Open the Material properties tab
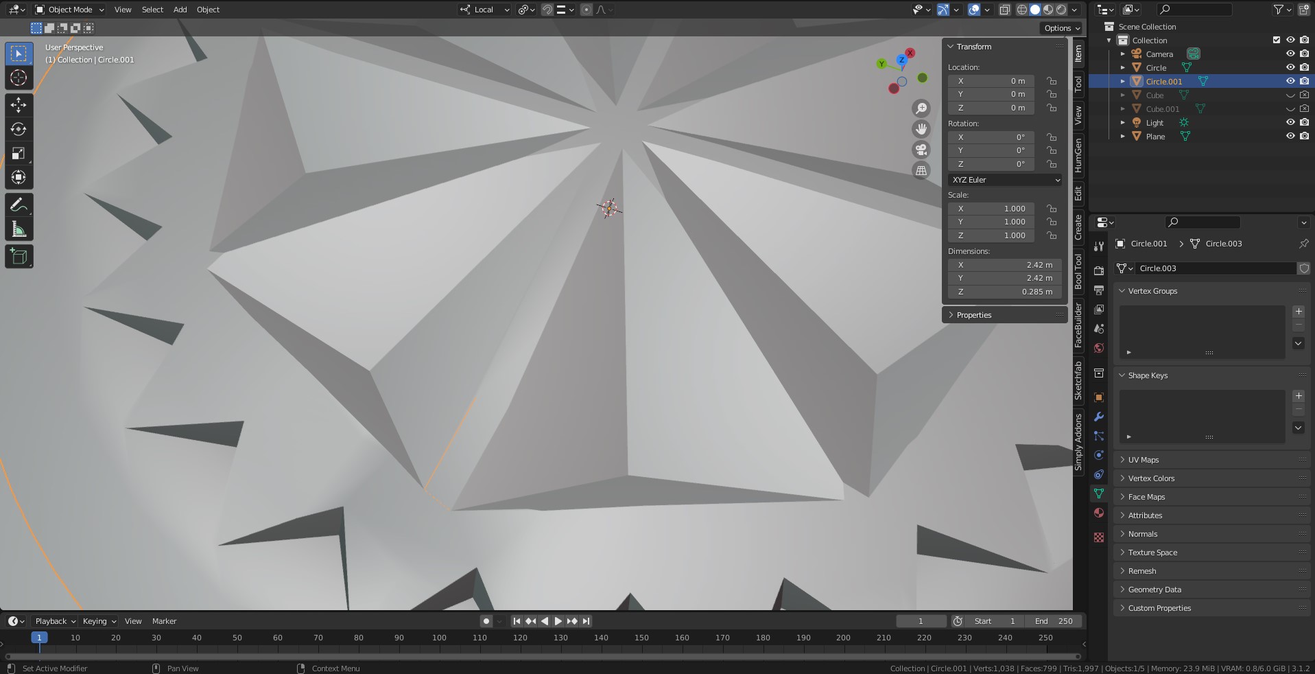Screen dimensions: 1315x674 click(1099, 513)
